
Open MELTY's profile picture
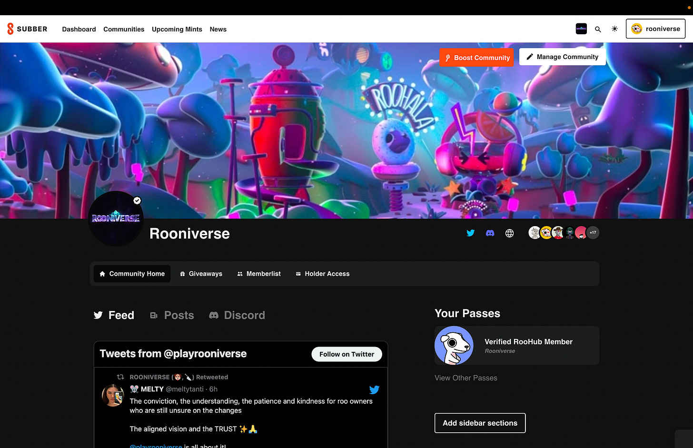point(113,395)
